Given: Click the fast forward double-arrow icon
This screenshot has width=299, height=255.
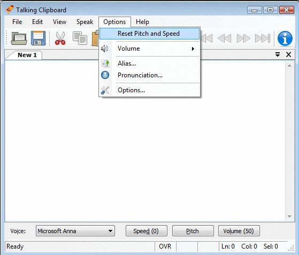Looking at the screenshot, I should click(243, 38).
